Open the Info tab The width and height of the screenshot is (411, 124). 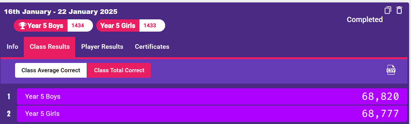[12, 47]
